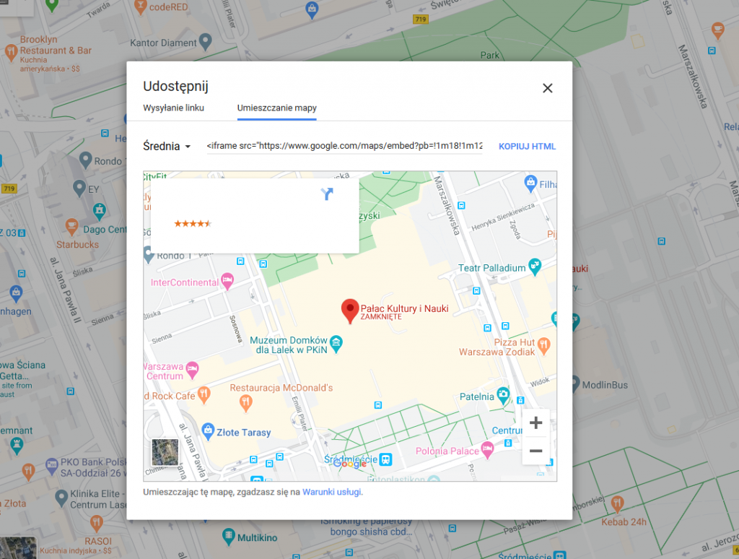
Task: Click the Pizza Hut Warszawa Zodiak marker
Action: click(x=543, y=346)
